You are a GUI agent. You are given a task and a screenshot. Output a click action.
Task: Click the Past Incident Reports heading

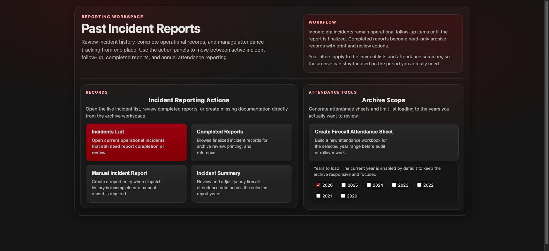141,29
